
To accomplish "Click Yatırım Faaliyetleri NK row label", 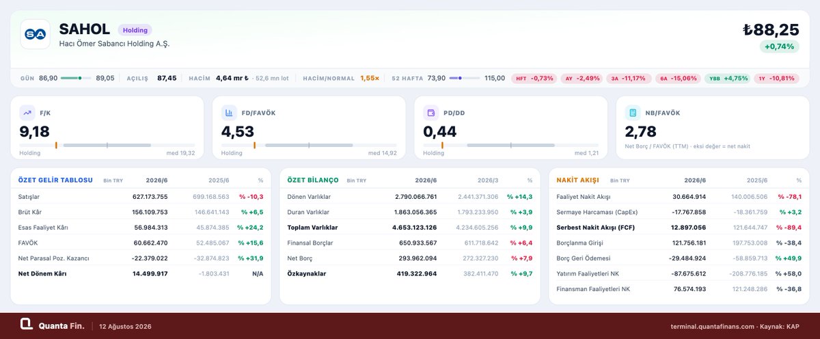I will (x=588, y=273).
